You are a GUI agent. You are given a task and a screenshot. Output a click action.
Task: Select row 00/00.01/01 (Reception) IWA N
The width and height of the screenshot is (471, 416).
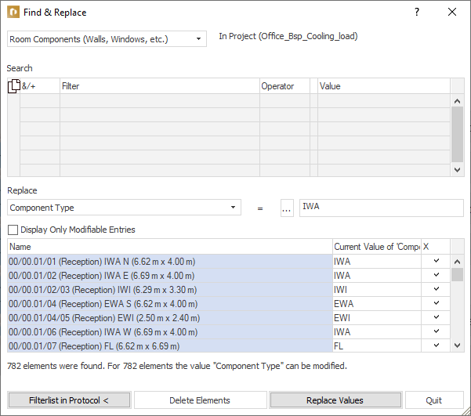tap(170, 262)
